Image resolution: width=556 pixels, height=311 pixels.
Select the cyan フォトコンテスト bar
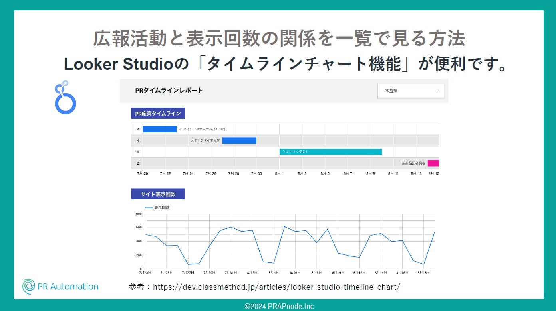tap(330, 152)
